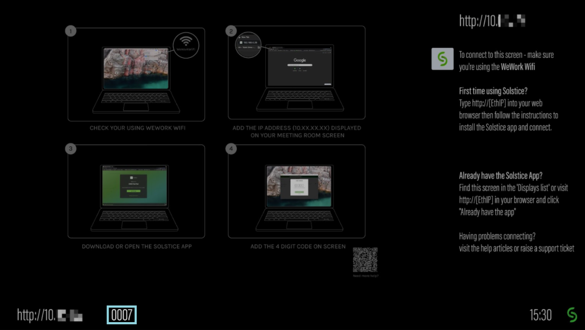Click the "Already have the Solstice App?" heading
This screenshot has width=585, height=330.
point(500,176)
